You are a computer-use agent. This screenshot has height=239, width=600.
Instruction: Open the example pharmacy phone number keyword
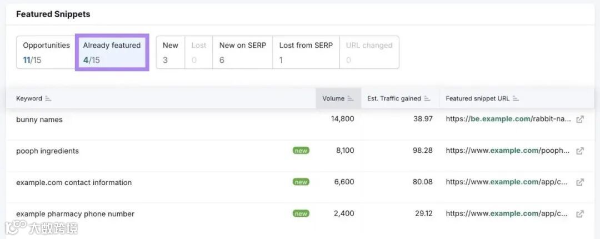point(75,215)
